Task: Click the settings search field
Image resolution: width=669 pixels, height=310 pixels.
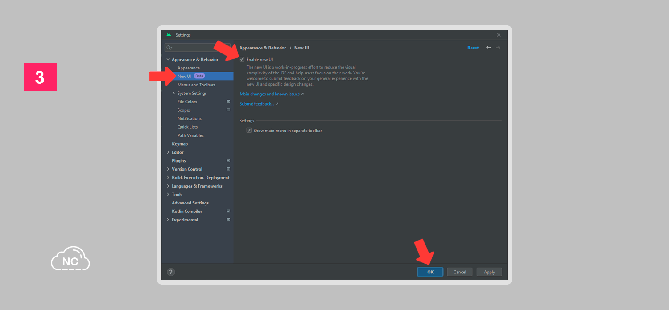Action: [x=197, y=48]
